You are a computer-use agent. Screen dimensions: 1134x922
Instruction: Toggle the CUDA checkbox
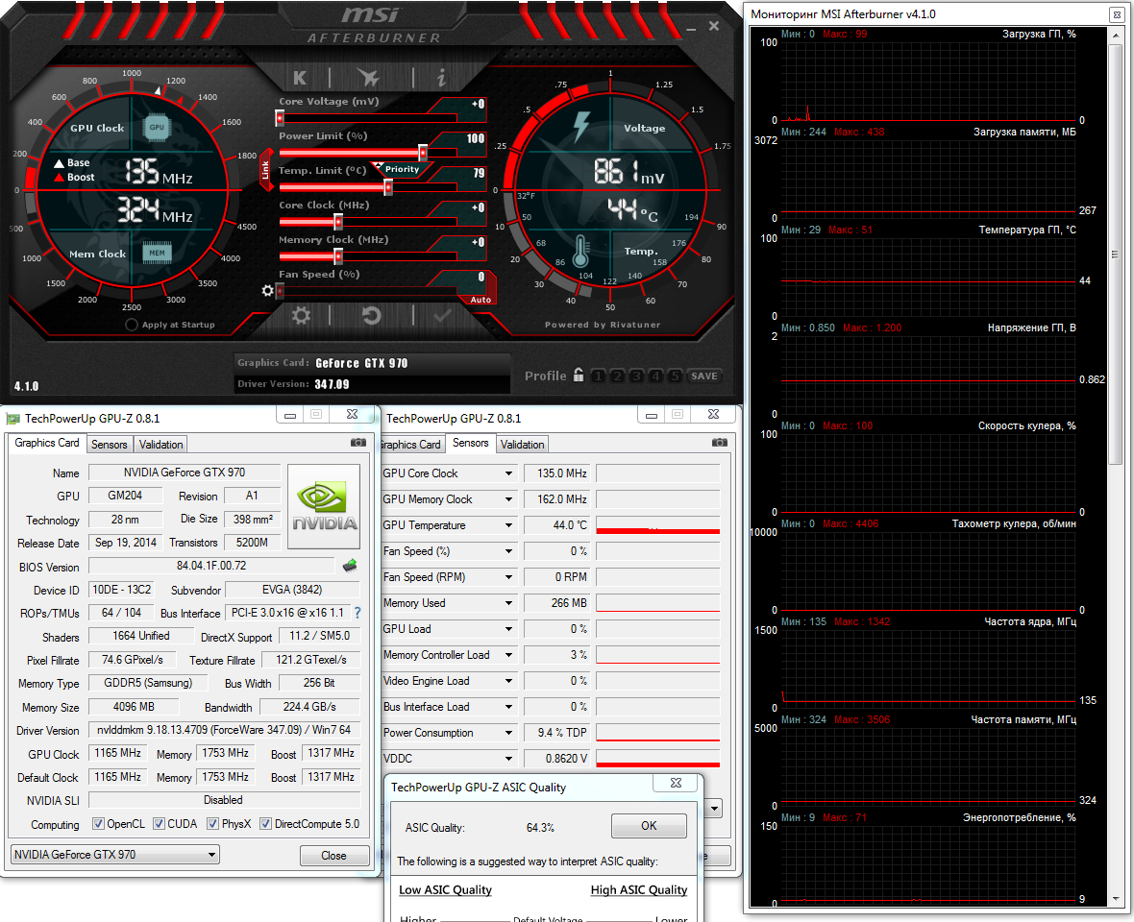(x=160, y=824)
